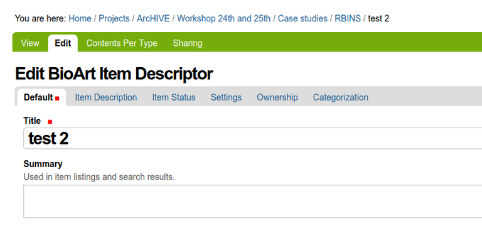Open the Categorization fieldset tab
482x228 pixels.
pyautogui.click(x=341, y=97)
